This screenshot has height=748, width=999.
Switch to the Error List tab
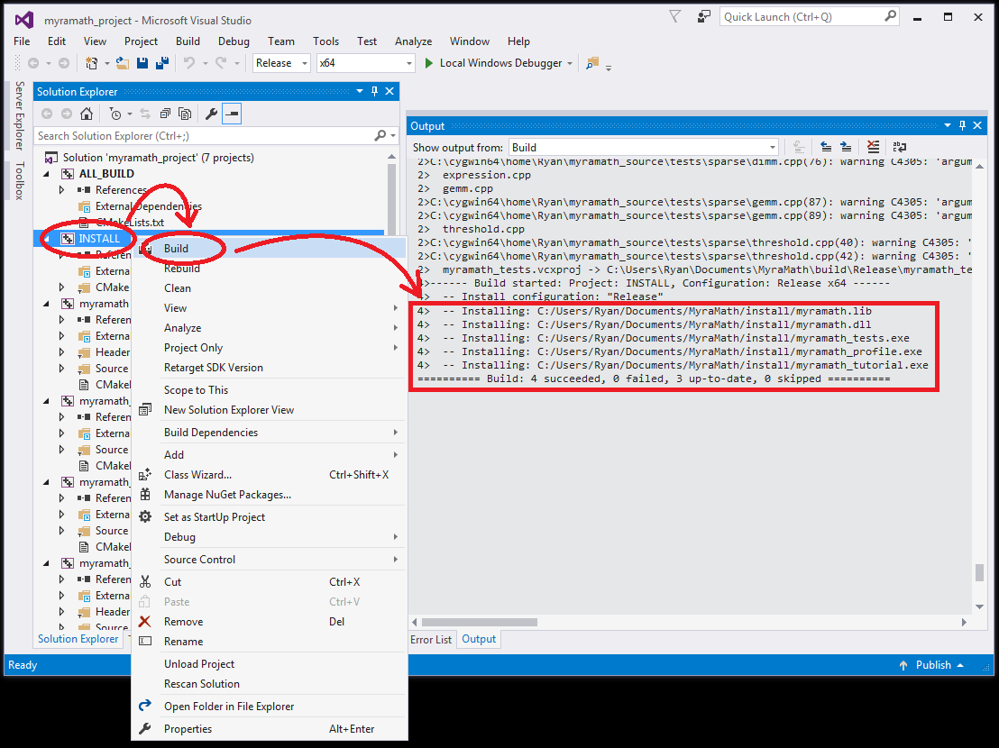[431, 639]
